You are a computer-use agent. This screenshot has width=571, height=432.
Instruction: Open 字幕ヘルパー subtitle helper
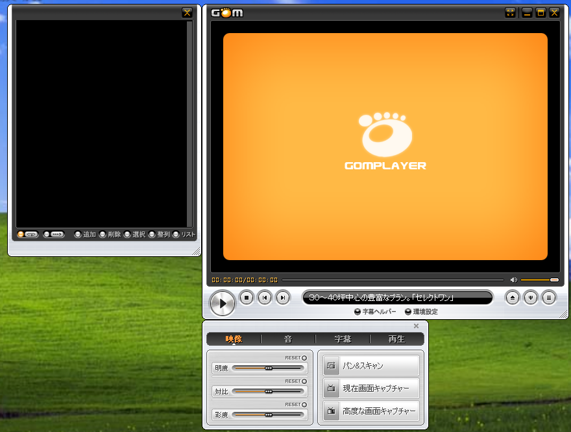(x=376, y=311)
